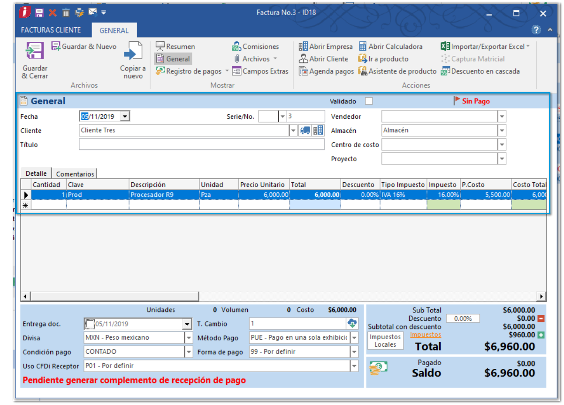
Task: Switch to the FACTURAS CLIENTE ribbon tab
Action: click(x=51, y=30)
